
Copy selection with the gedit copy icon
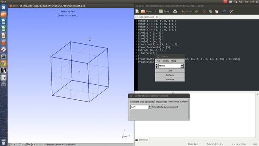(x=210, y=11)
